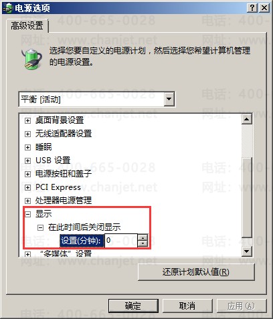
Task: Click the Power Options title bar icon
Action: click(x=7, y=8)
